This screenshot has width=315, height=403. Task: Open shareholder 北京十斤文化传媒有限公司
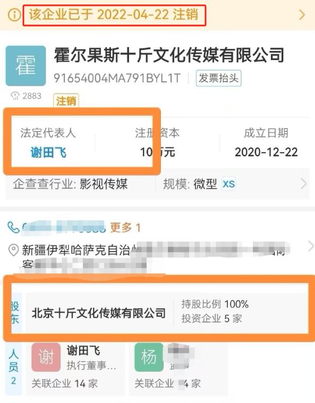[99, 313]
